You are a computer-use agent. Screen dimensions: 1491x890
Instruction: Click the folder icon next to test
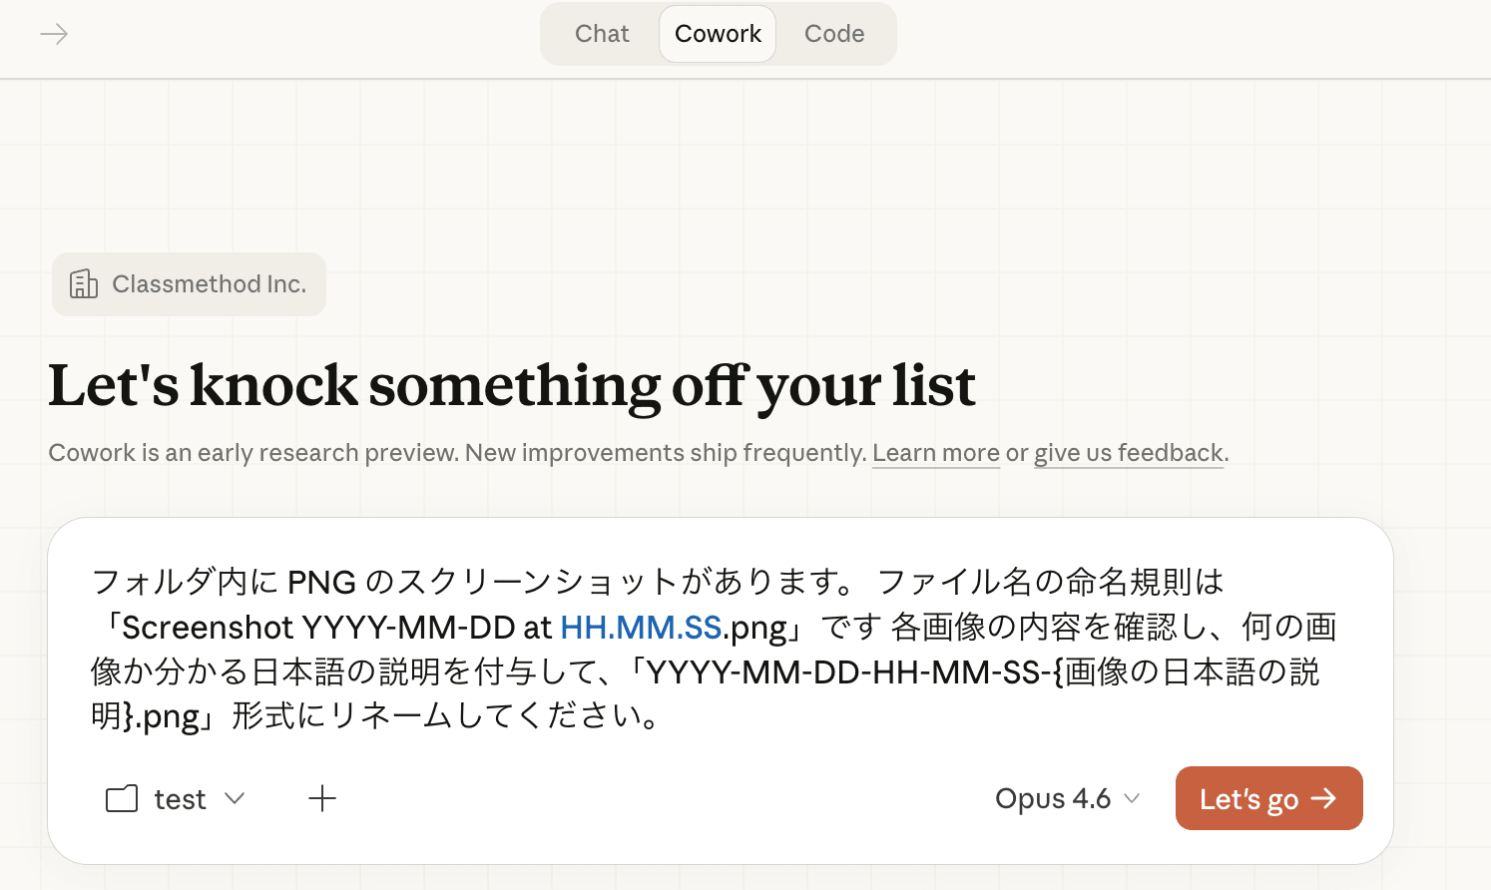point(122,799)
